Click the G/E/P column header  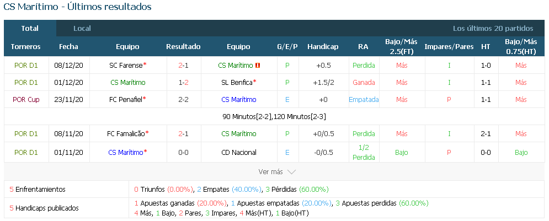(x=287, y=47)
